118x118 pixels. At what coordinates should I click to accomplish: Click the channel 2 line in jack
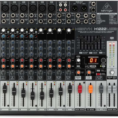(13, 15)
